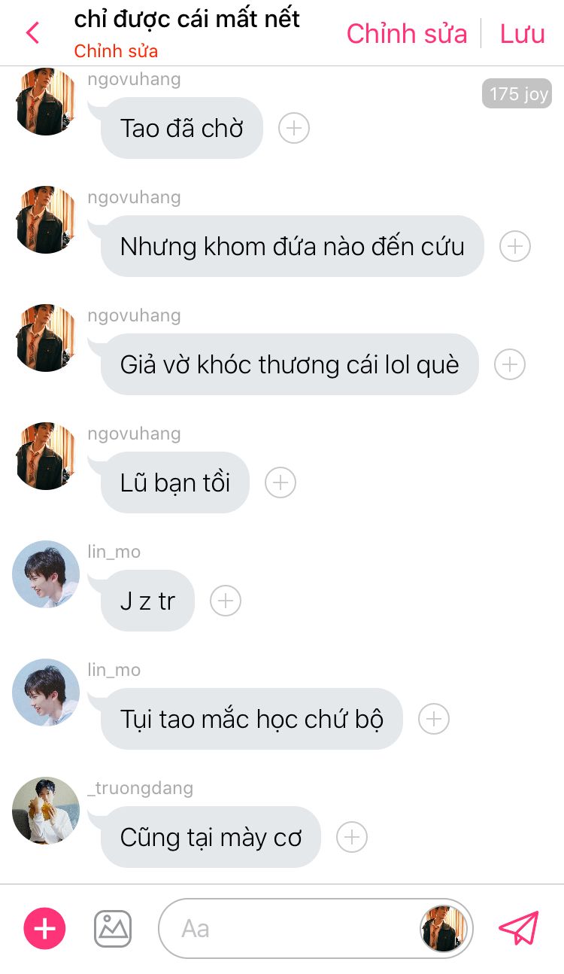This screenshot has height=974, width=564.
Task: Select the "Lũ bạn tồi" message bubble
Action: tap(174, 482)
